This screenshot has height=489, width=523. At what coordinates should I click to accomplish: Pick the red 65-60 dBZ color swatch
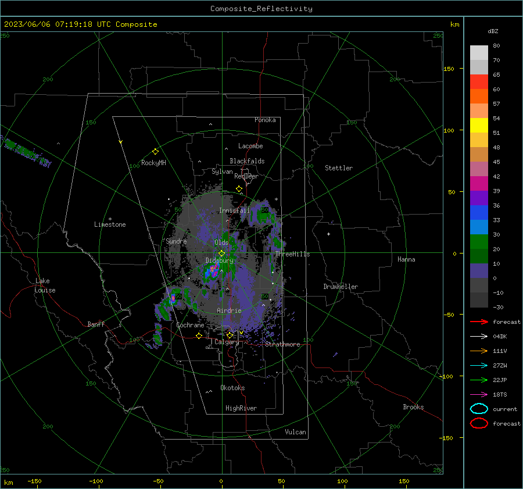(479, 82)
